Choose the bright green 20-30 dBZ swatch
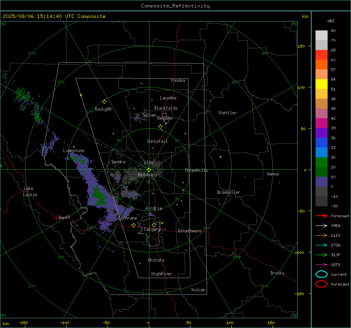This screenshot has width=351, height=328. [321, 162]
